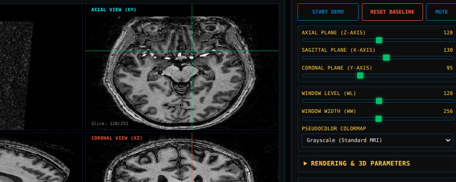Screen dimensions: 456x182
Task: Click the sagittal plane value 130
Action: point(448,50)
